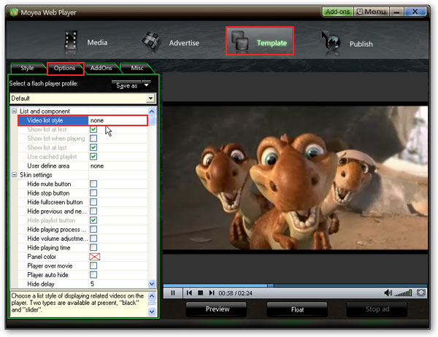Toggle Hide playlist button checkbox
This screenshot has width=438, height=337.
coord(93,220)
